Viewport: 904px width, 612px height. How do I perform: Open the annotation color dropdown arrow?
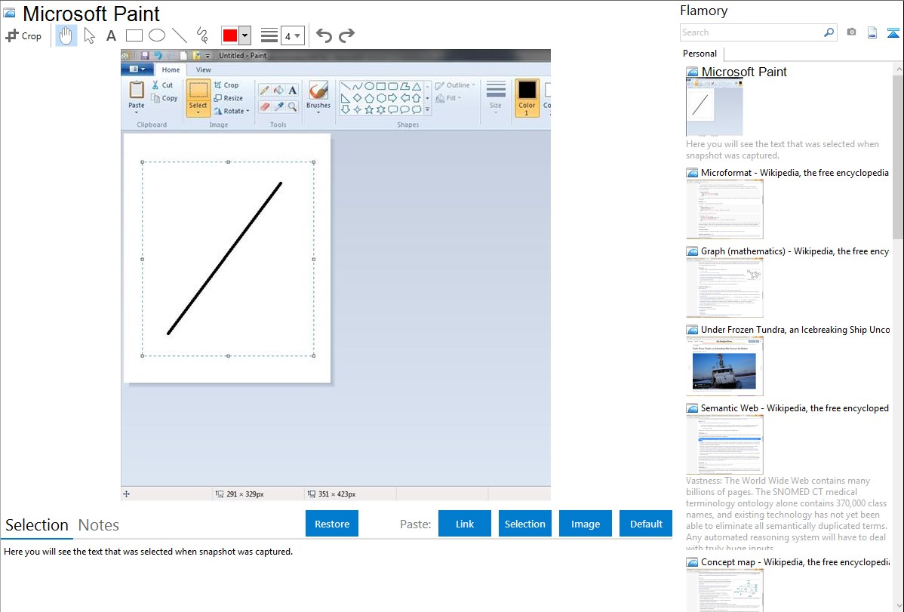(245, 35)
